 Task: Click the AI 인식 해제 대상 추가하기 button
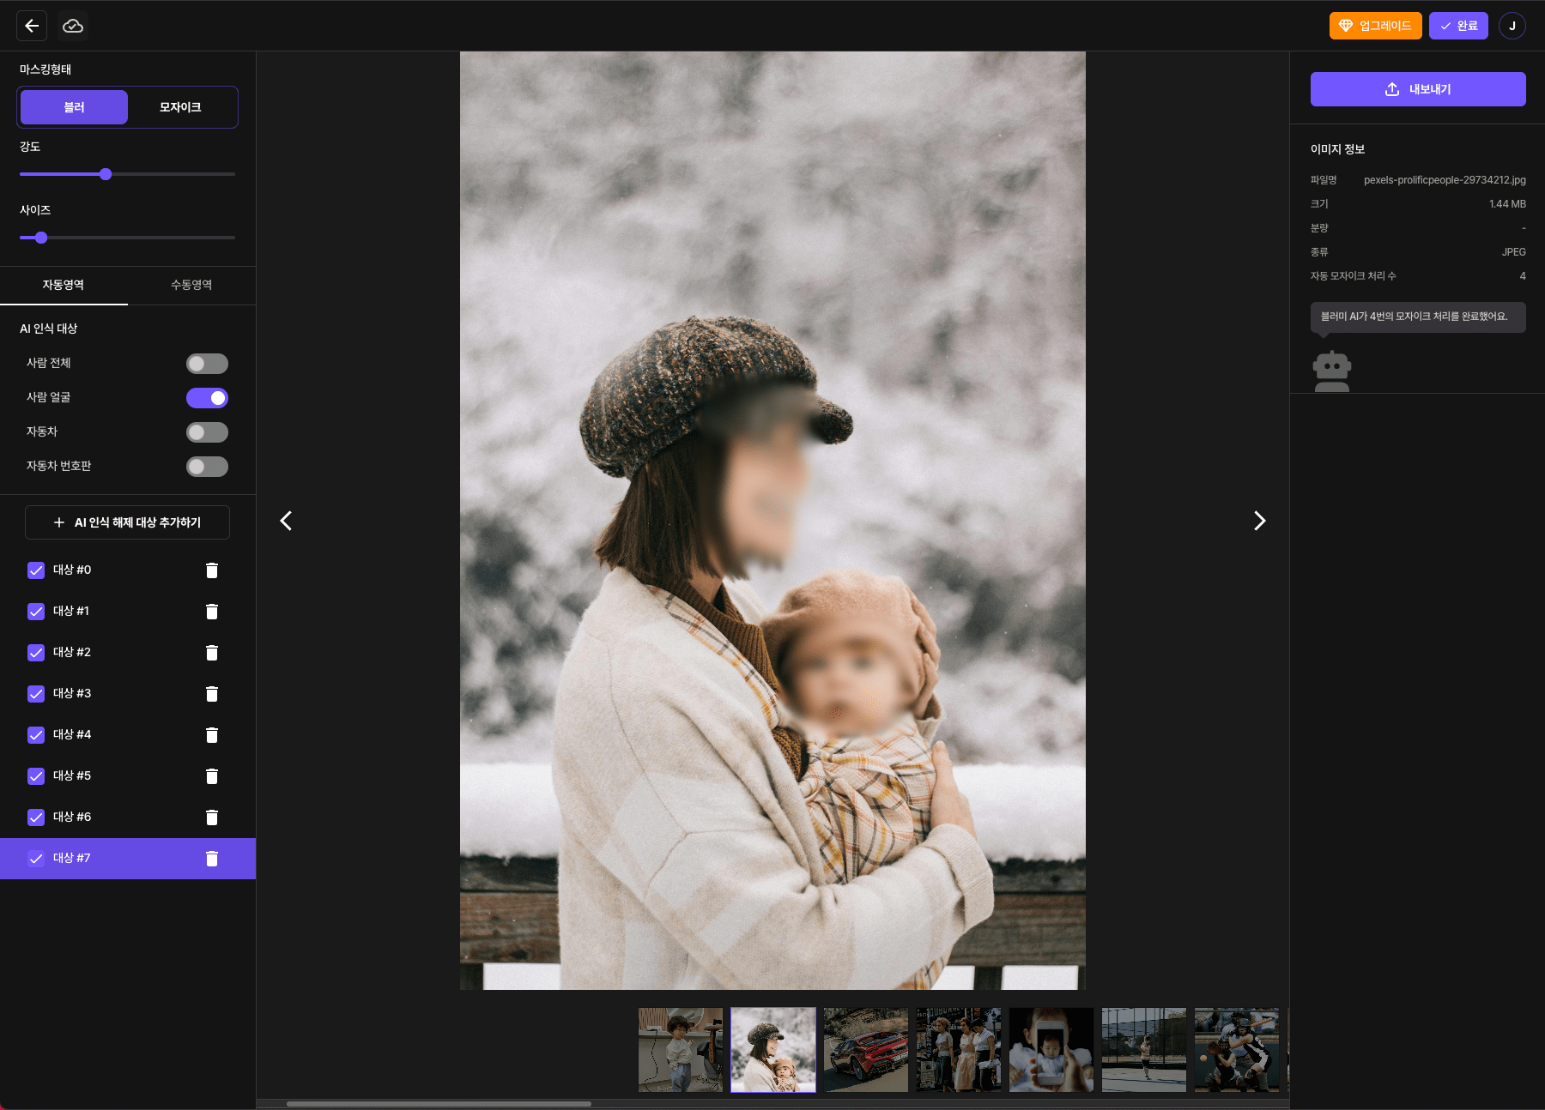127,522
